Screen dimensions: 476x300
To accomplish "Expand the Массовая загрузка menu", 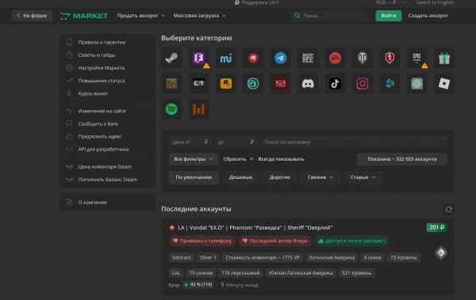I will [199, 16].
